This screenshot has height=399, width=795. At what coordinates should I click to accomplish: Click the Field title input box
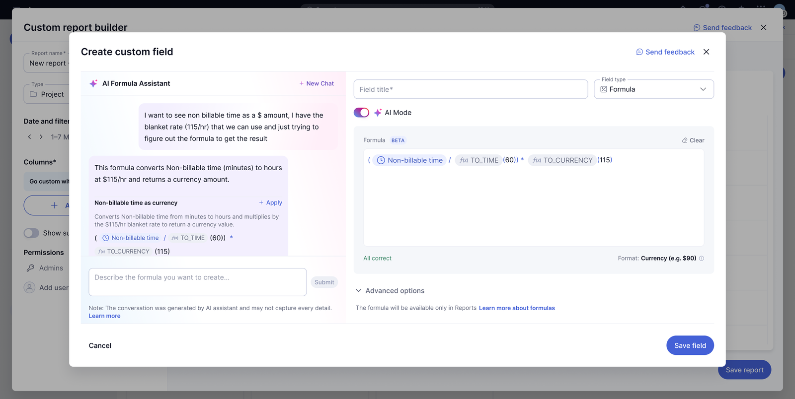tap(471, 89)
